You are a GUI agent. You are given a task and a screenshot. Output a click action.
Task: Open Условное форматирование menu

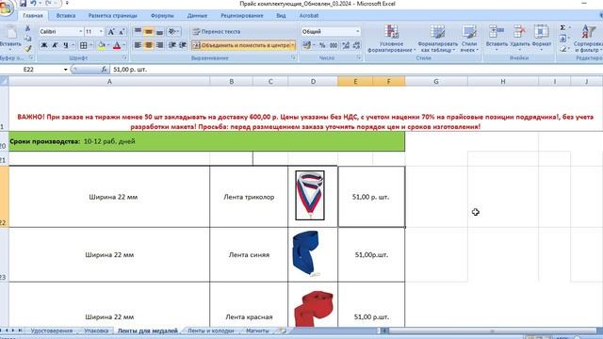392,39
